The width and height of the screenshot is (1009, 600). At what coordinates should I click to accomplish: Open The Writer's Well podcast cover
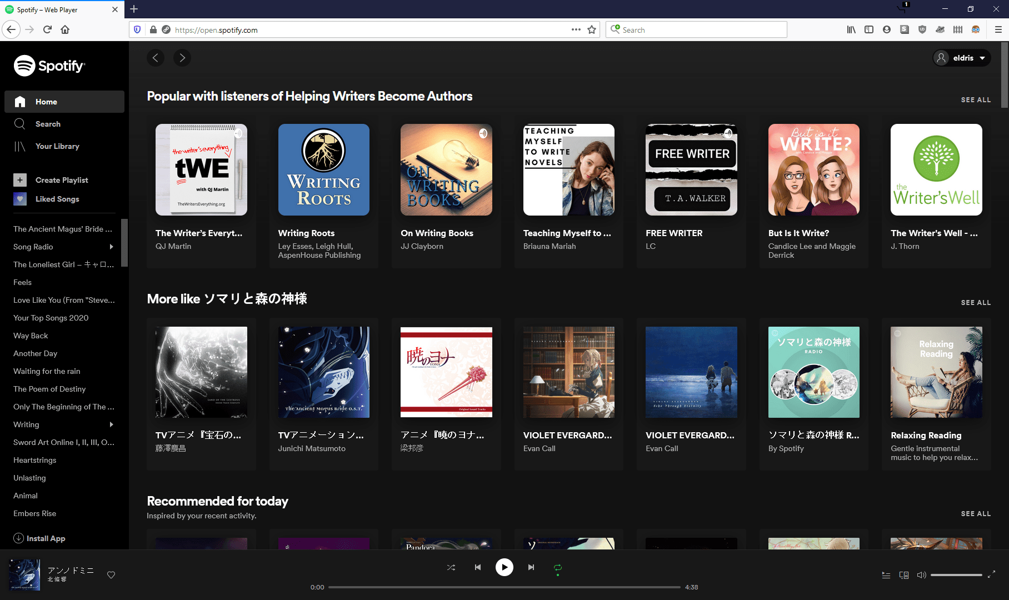pyautogui.click(x=936, y=169)
